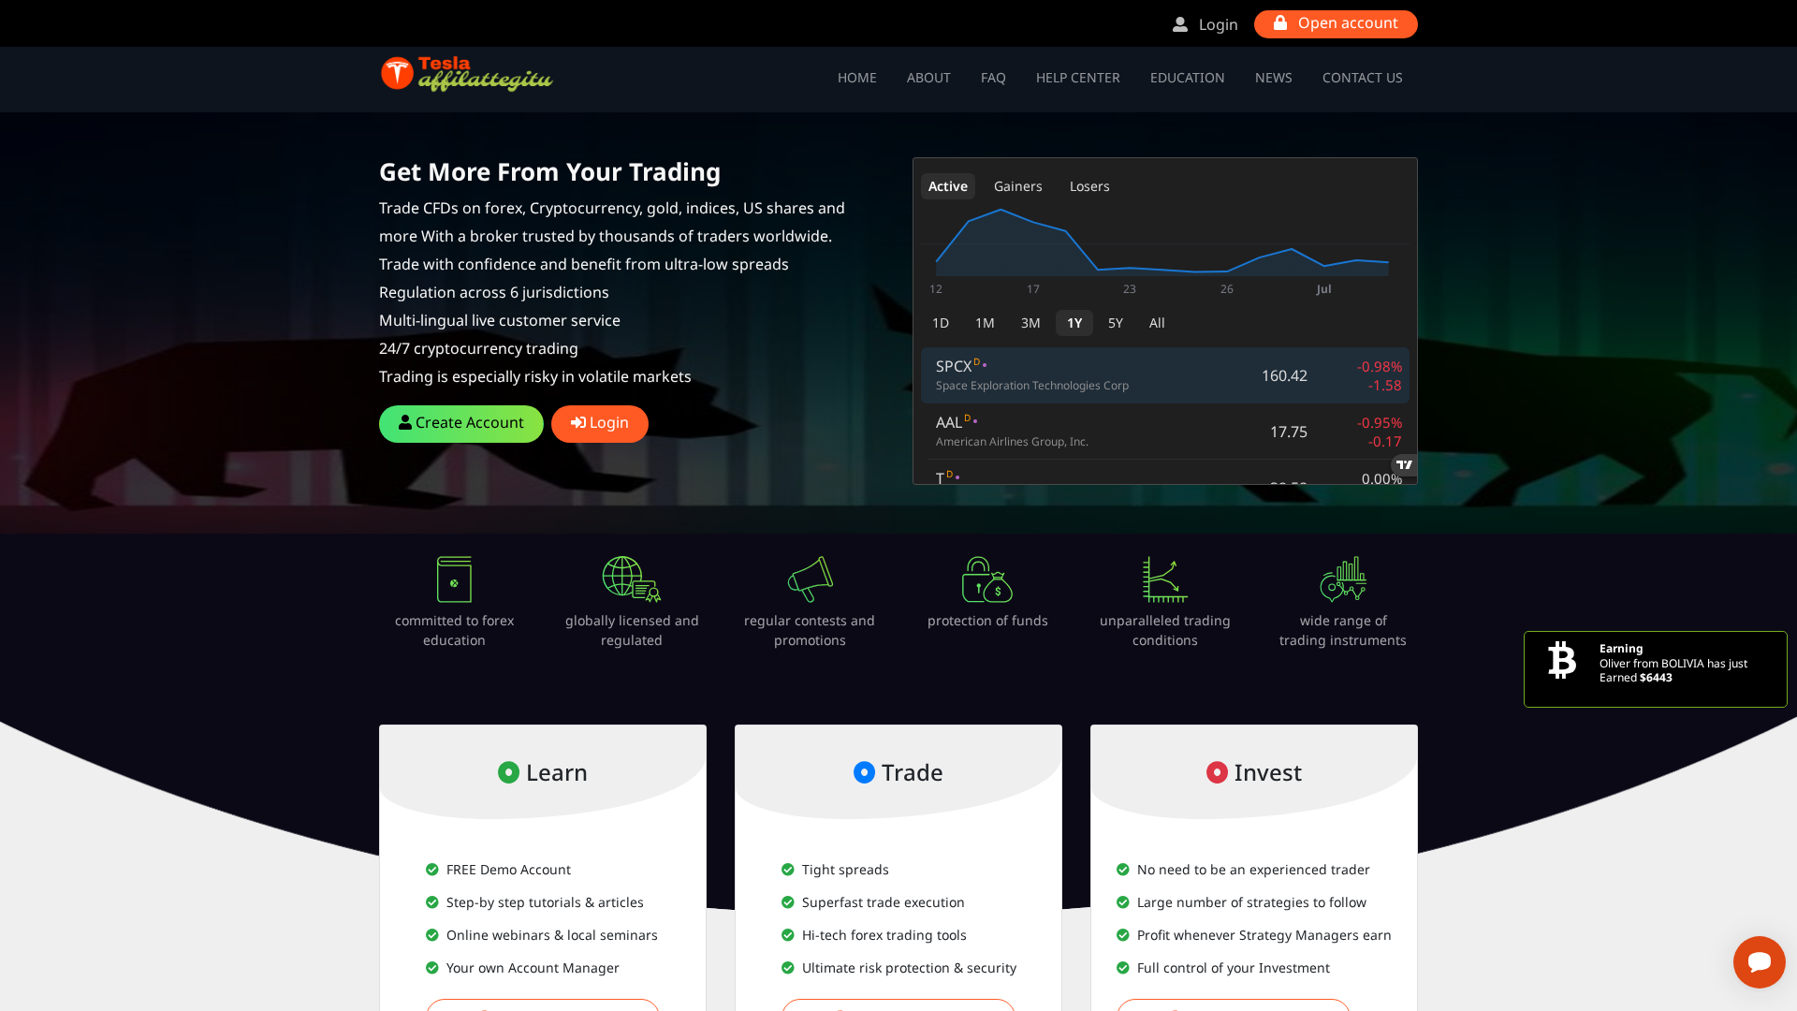Click the green Create Account button
Image resolution: width=1797 pixels, height=1011 pixels.
coord(461,424)
